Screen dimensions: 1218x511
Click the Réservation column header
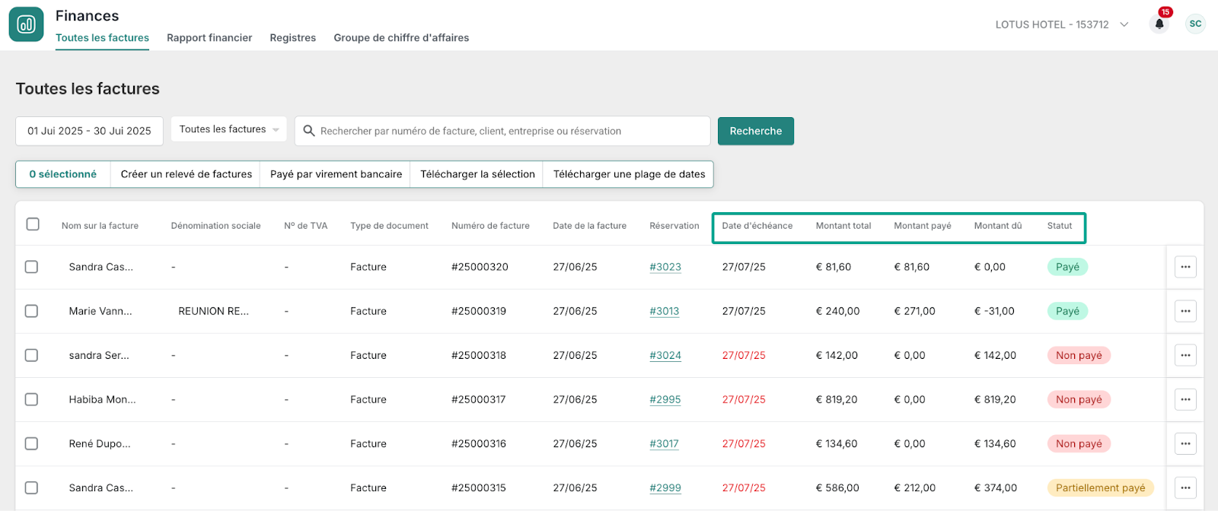tap(674, 226)
